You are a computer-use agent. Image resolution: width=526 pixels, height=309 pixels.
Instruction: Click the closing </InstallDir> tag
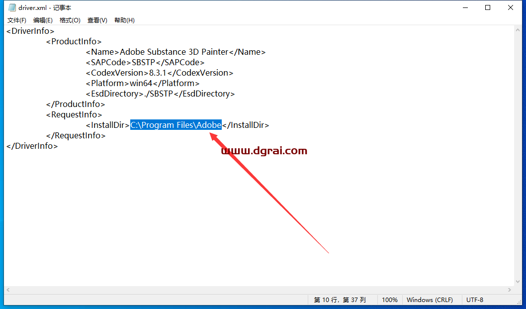click(246, 125)
